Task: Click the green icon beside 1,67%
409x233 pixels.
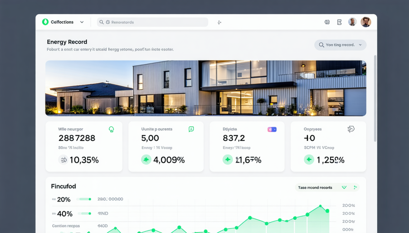Action: (228, 160)
